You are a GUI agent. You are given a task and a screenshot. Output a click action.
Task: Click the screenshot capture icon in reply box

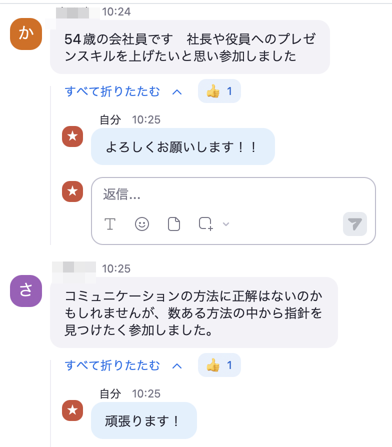tap(205, 224)
